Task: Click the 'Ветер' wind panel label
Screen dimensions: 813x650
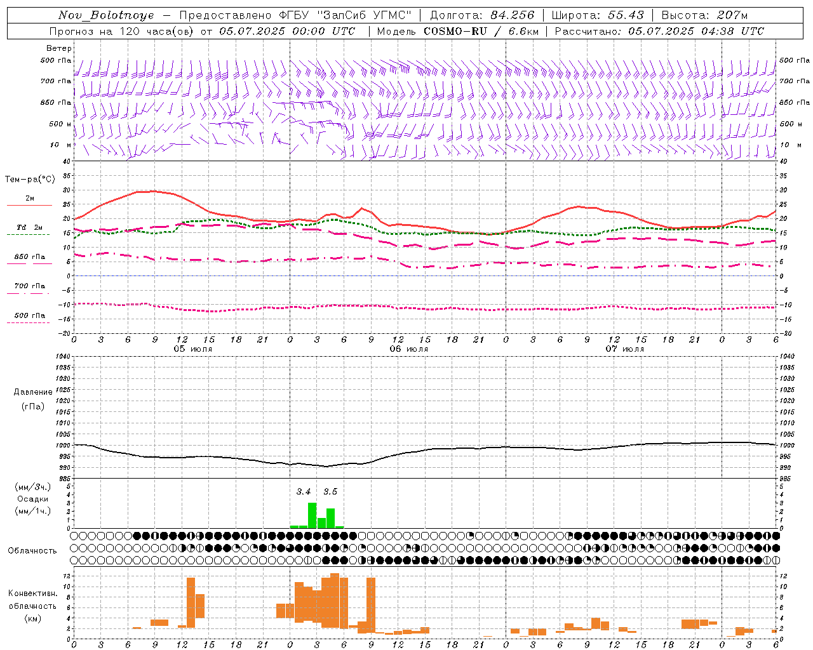Action: tap(58, 48)
